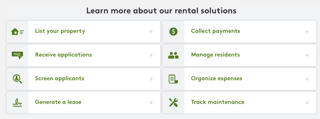Image resolution: width=320 pixels, height=119 pixels.
Task: Click the signature lease icon
Action: (x=17, y=103)
